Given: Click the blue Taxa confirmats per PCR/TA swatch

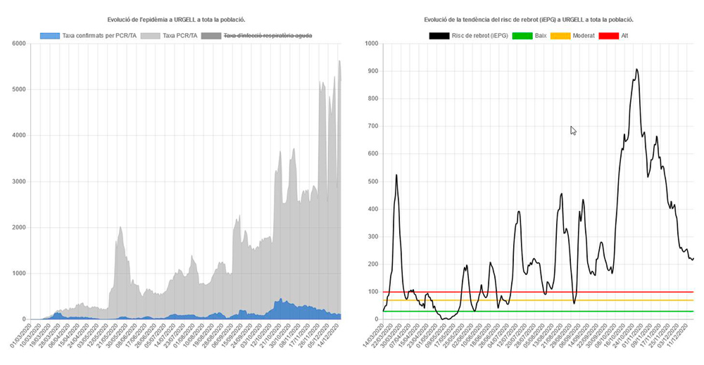Looking at the screenshot, I should (51, 35).
